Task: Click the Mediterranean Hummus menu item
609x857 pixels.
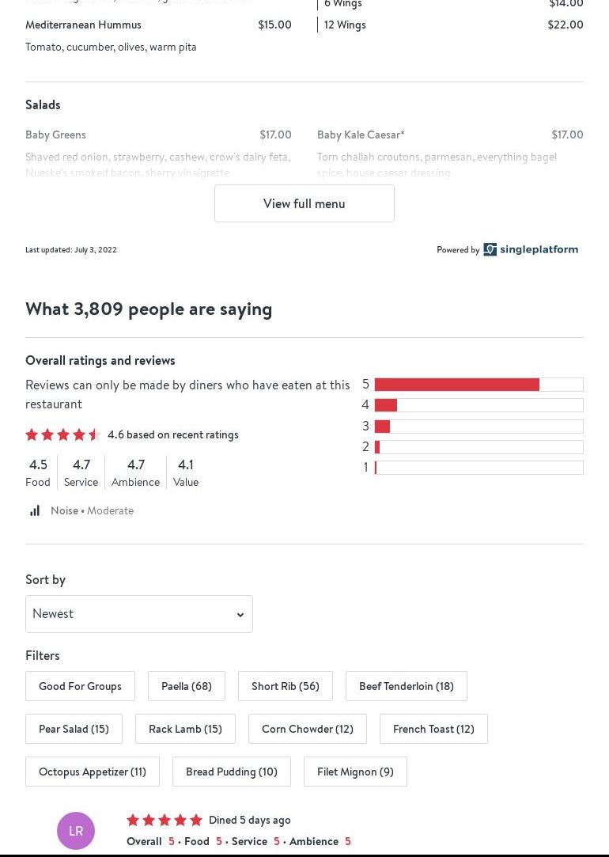Action: [83, 25]
